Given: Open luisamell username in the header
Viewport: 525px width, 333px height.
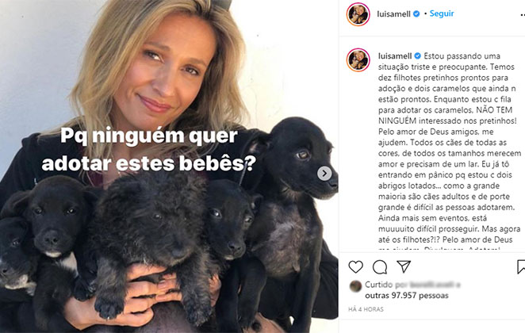Looking at the screenshot, I should point(393,14).
